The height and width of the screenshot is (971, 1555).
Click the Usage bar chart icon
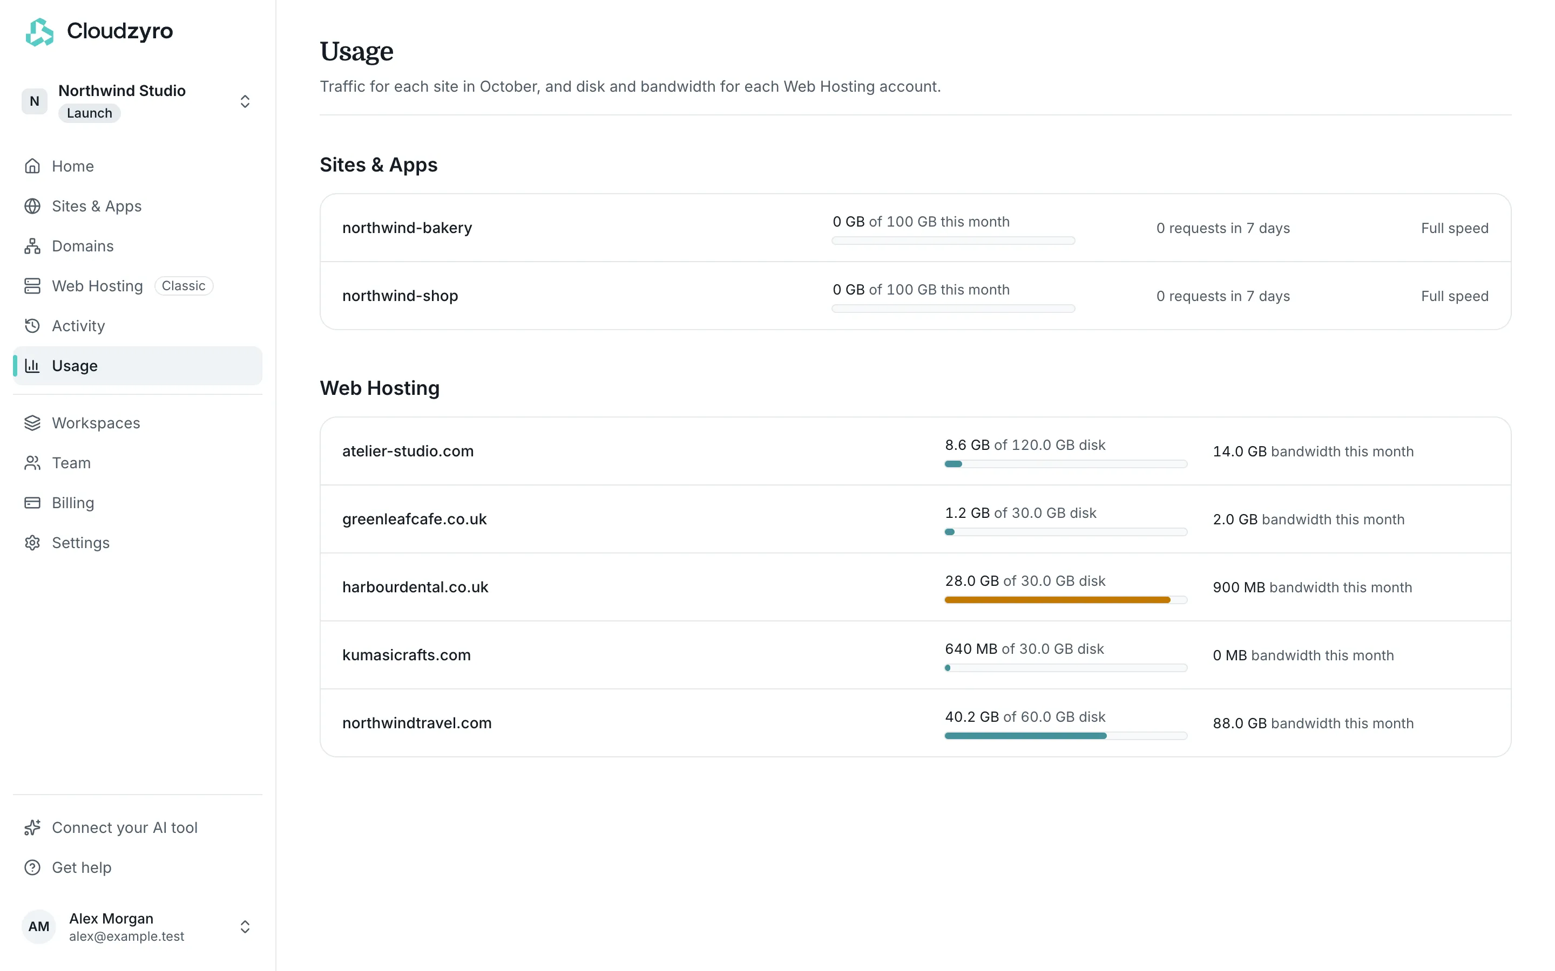click(x=32, y=365)
